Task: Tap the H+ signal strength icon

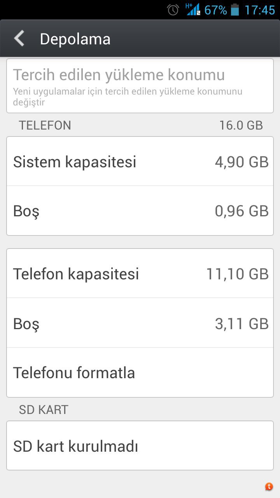Action: point(192,9)
